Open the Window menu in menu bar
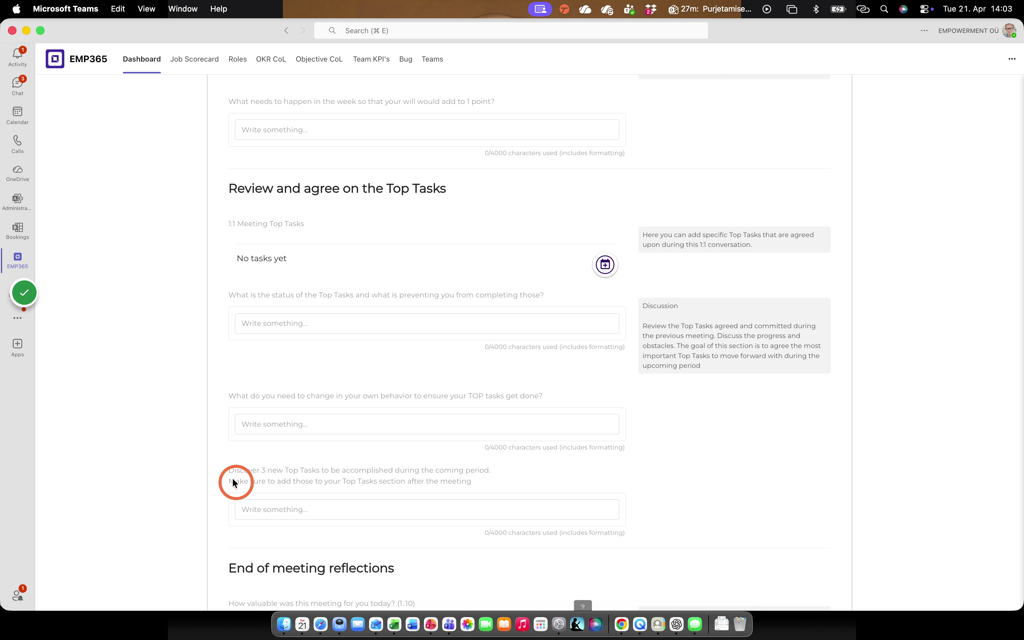This screenshot has width=1024, height=640. (x=183, y=9)
